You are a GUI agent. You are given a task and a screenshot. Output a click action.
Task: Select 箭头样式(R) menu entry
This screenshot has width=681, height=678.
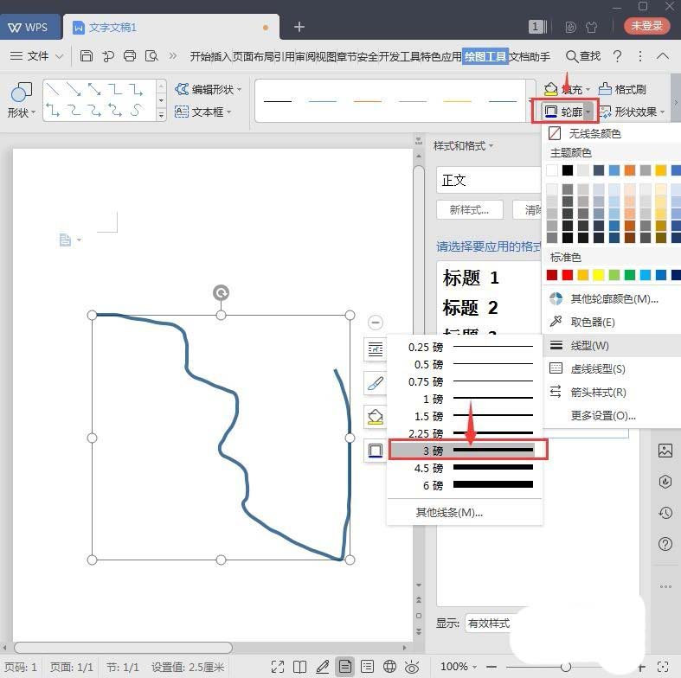pos(612,393)
